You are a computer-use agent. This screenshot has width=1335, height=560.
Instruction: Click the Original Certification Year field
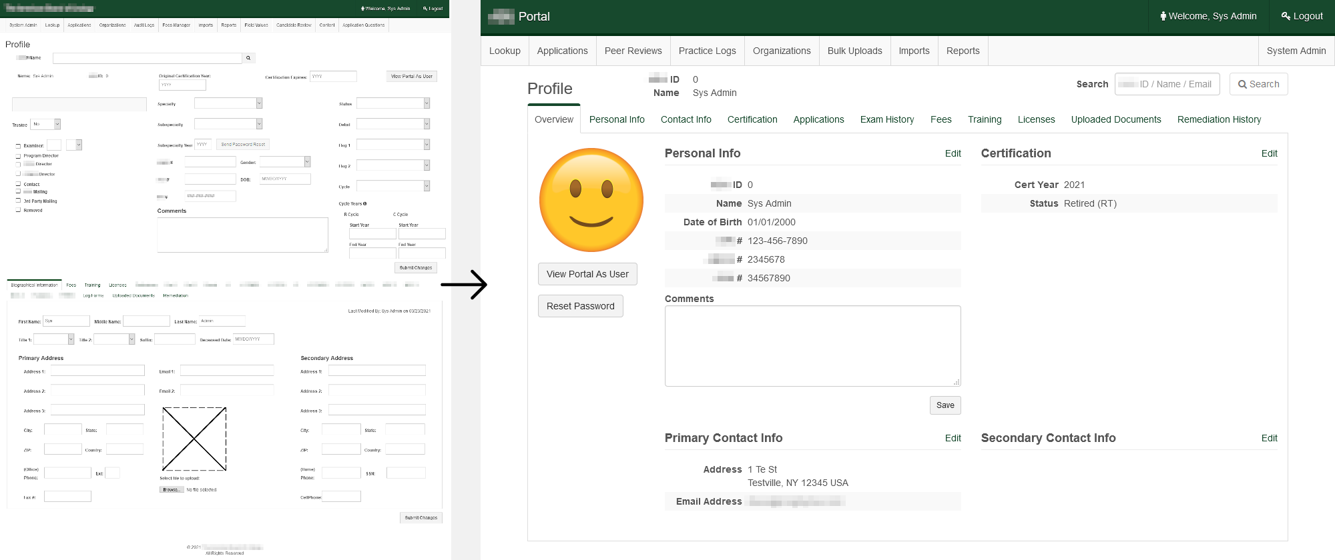(x=182, y=85)
